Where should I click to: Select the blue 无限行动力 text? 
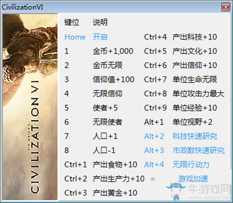pos(191,164)
